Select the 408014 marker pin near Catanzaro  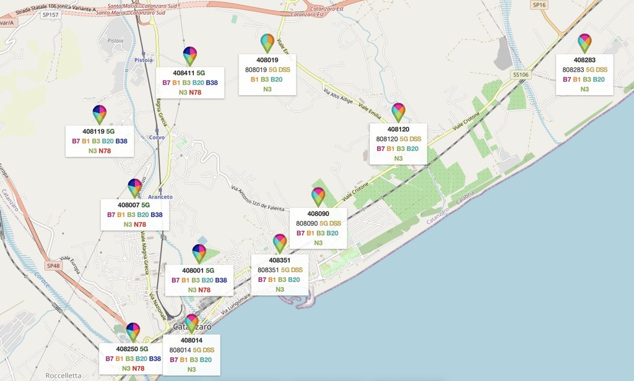[x=191, y=323]
